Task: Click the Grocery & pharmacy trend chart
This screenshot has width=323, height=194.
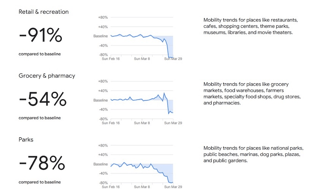Action: tap(141, 101)
